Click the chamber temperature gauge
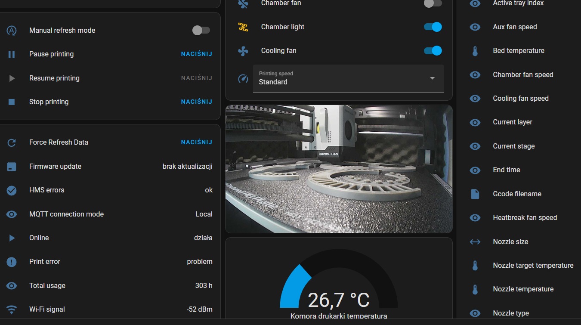 point(339,284)
